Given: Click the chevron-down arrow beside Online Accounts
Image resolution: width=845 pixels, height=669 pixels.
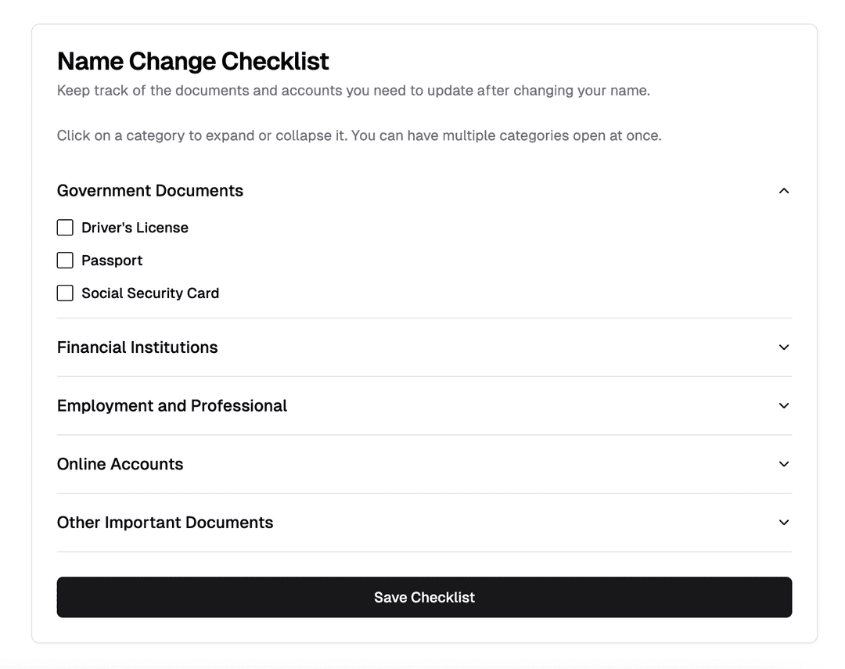Looking at the screenshot, I should pos(784,464).
